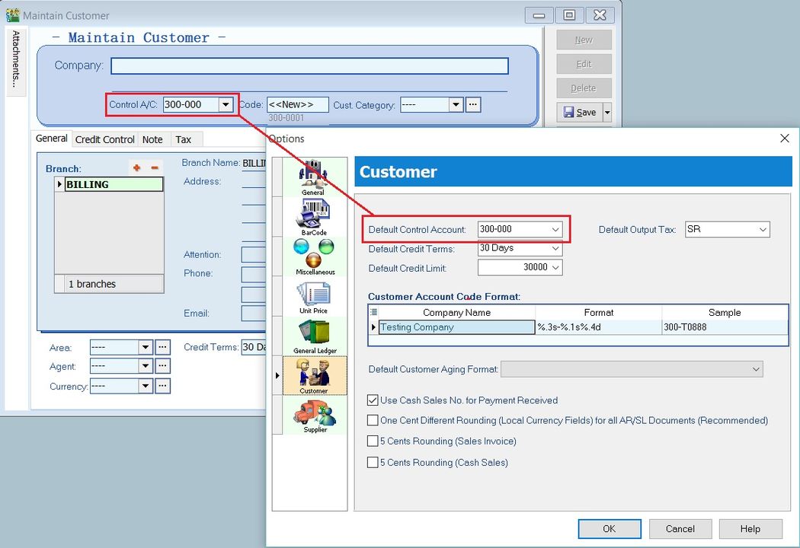The image size is (800, 548).
Task: Switch to the Credit Control tab
Action: pyautogui.click(x=104, y=139)
